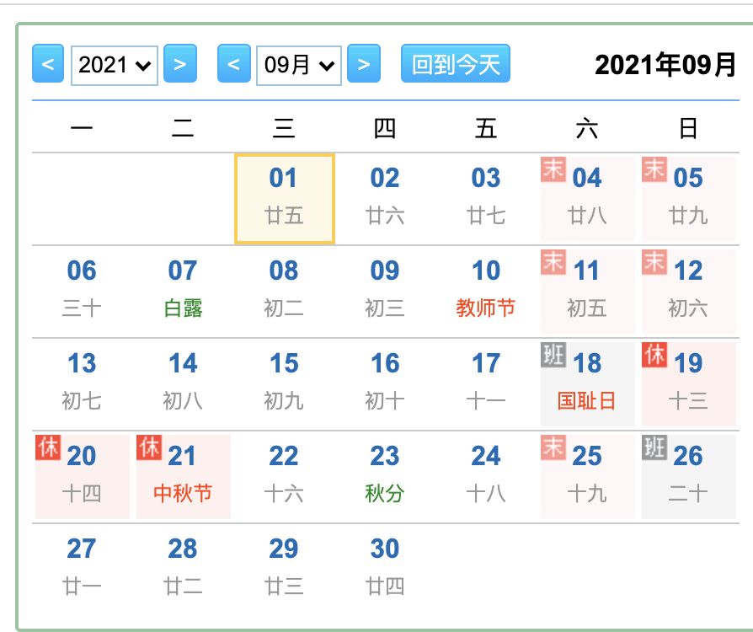Screen dimensions: 753x632
Task: Click the 末 badge on date 05
Action: [x=654, y=169]
